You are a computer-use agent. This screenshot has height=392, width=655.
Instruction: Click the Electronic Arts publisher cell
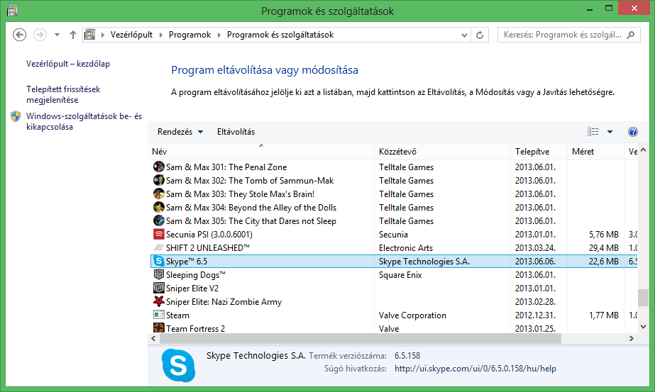point(406,248)
